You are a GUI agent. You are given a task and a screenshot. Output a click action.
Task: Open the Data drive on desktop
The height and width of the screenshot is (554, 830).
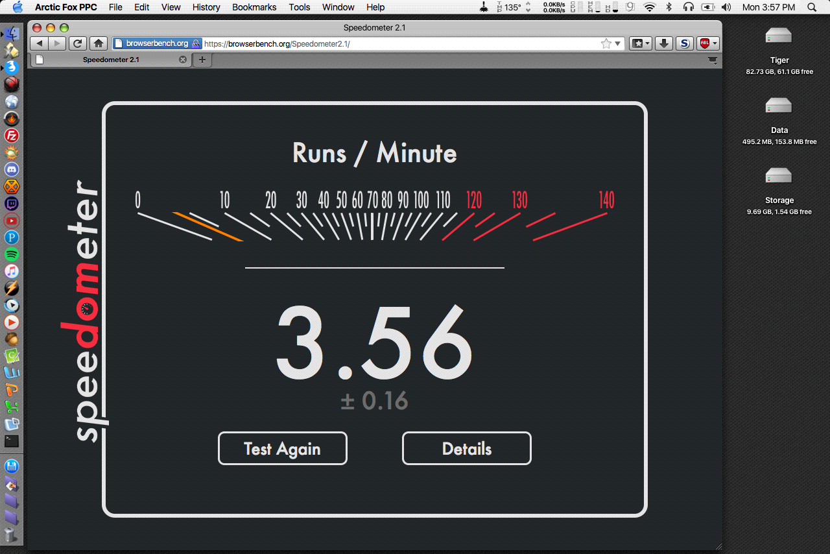[779, 106]
